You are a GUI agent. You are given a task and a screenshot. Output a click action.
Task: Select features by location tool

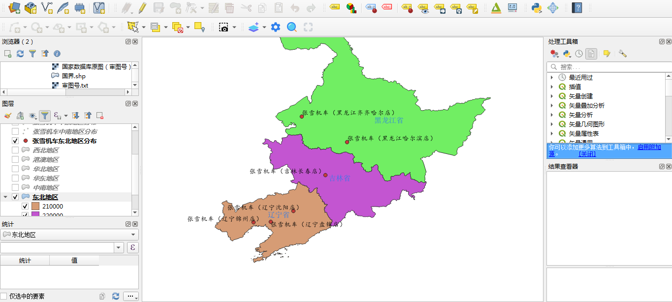[199, 27]
